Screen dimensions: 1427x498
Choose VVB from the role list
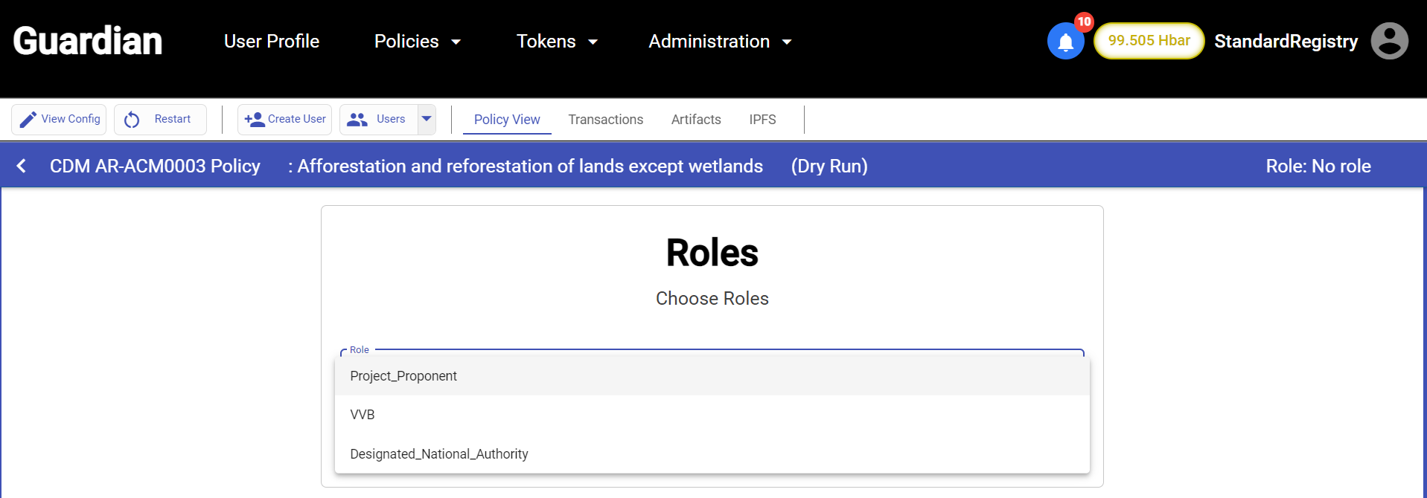click(363, 415)
